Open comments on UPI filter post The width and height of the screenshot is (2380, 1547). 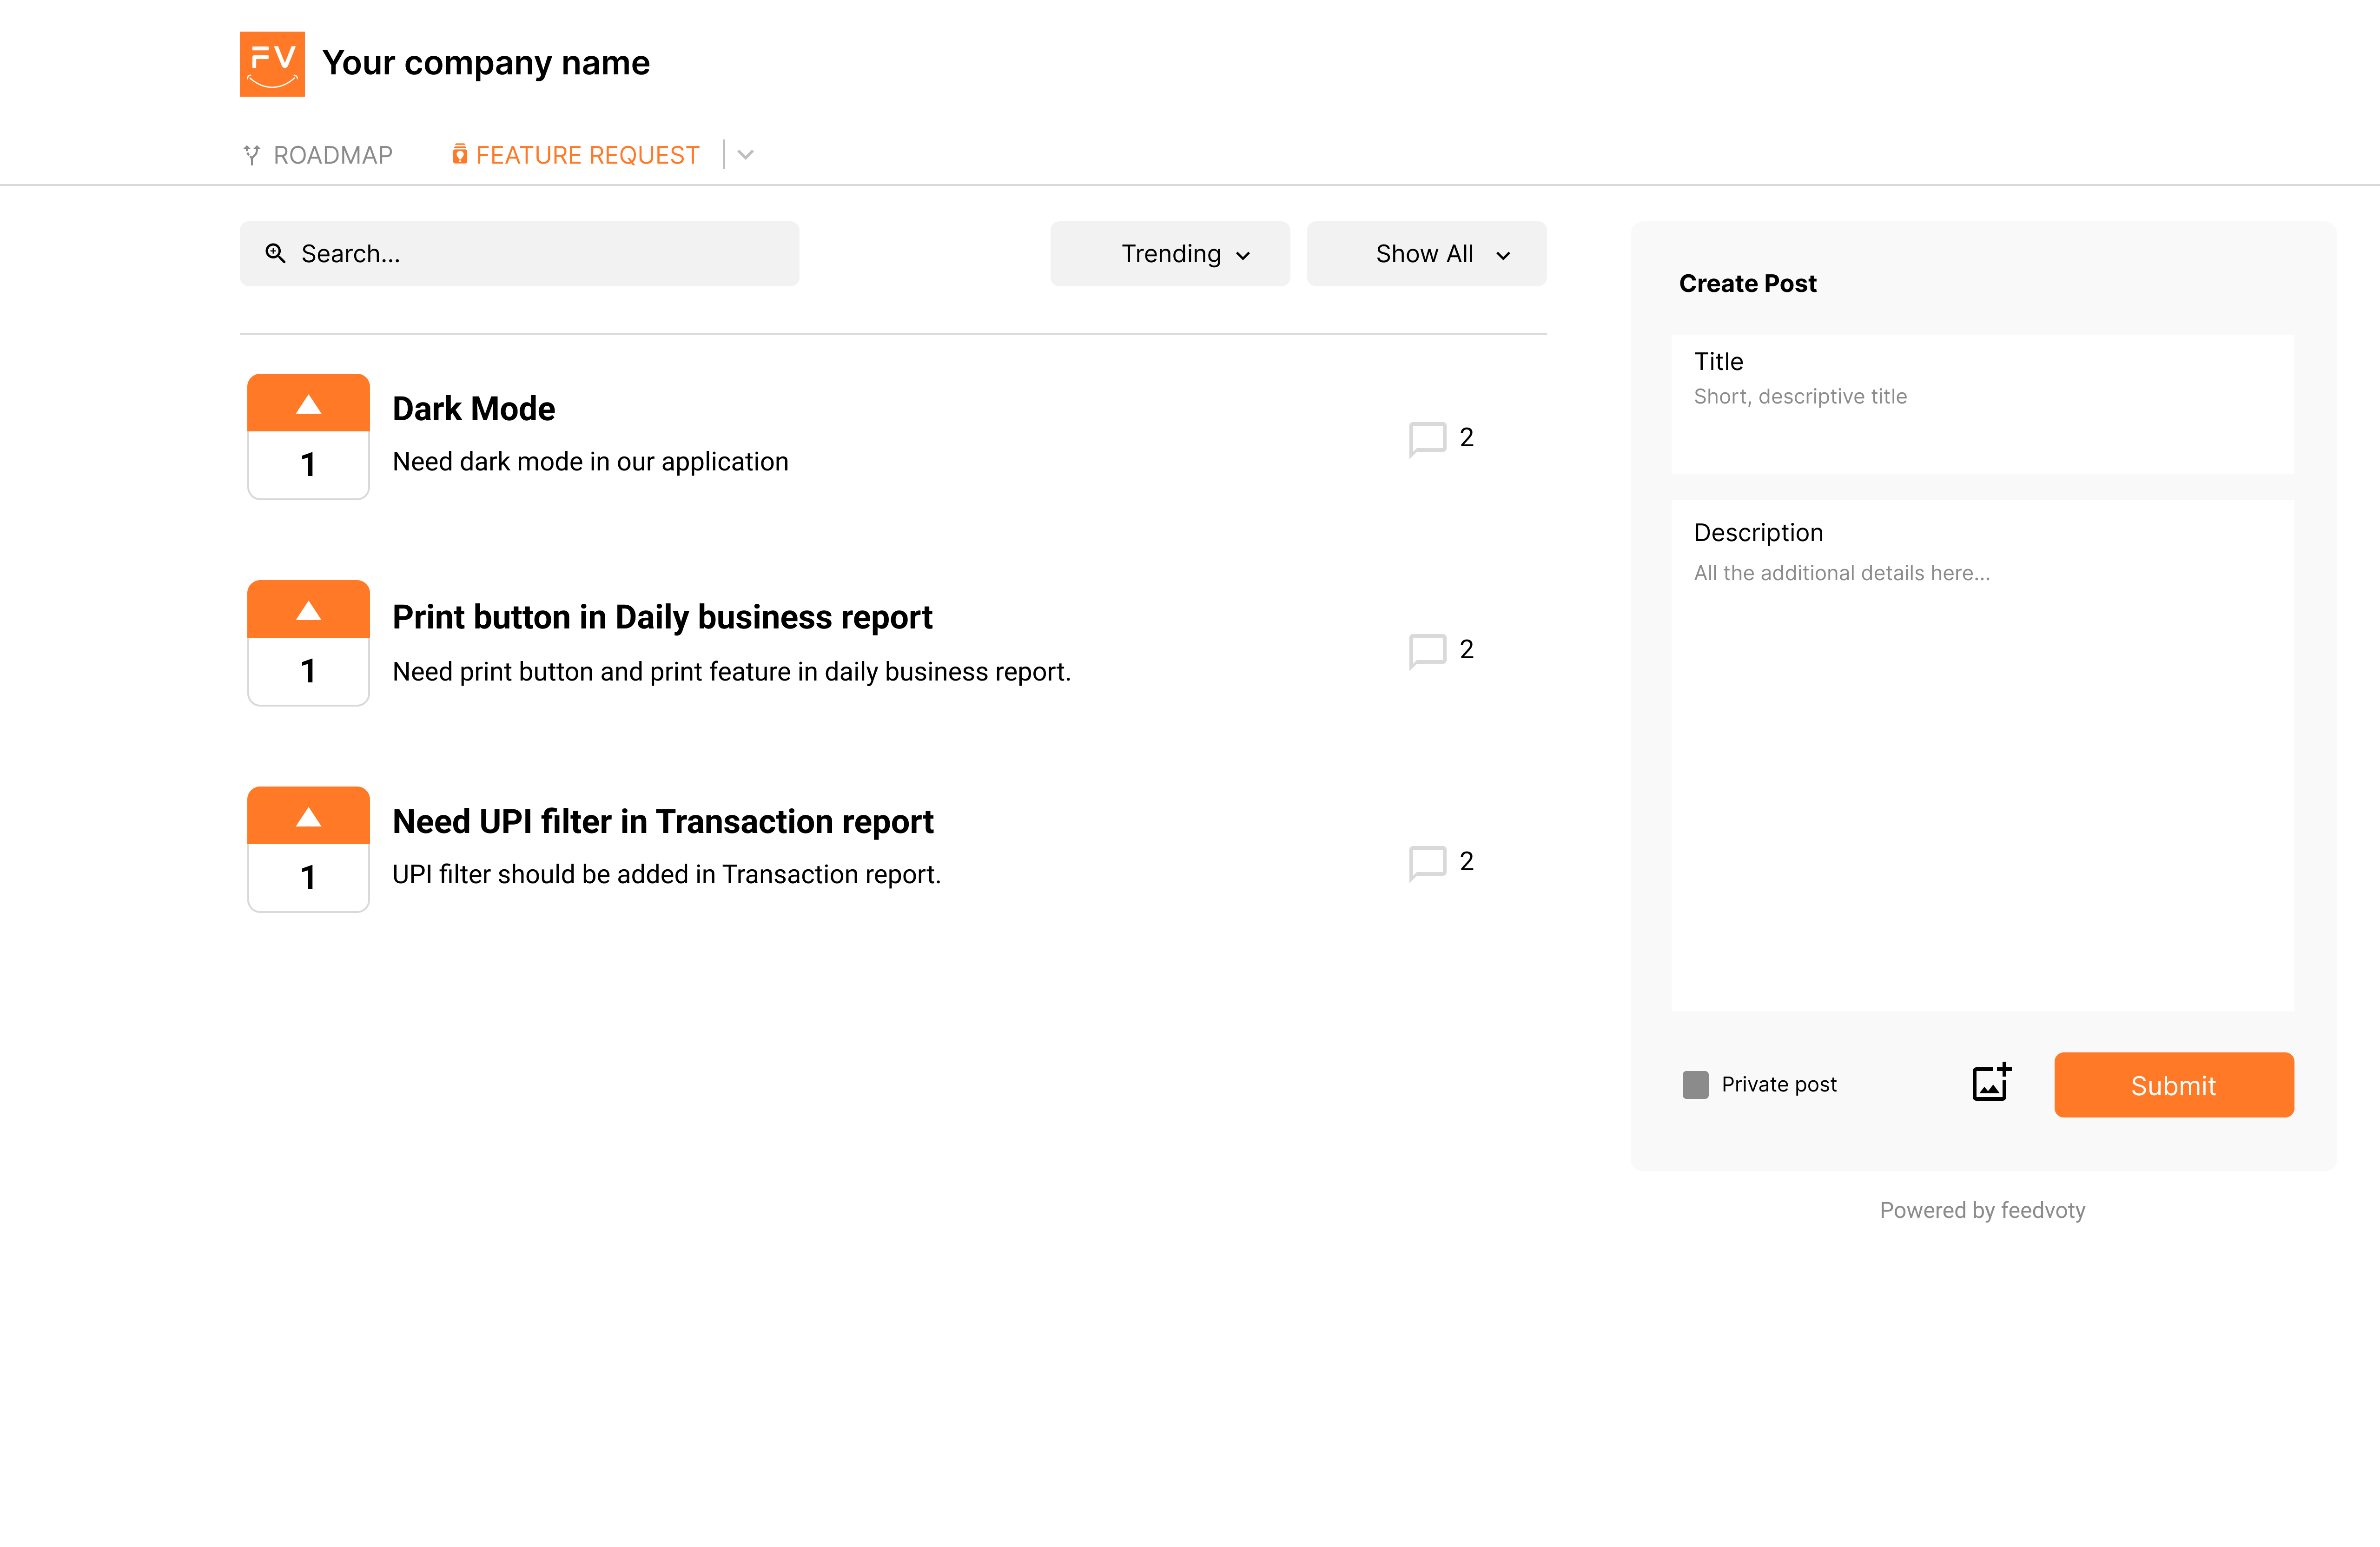click(x=1428, y=862)
